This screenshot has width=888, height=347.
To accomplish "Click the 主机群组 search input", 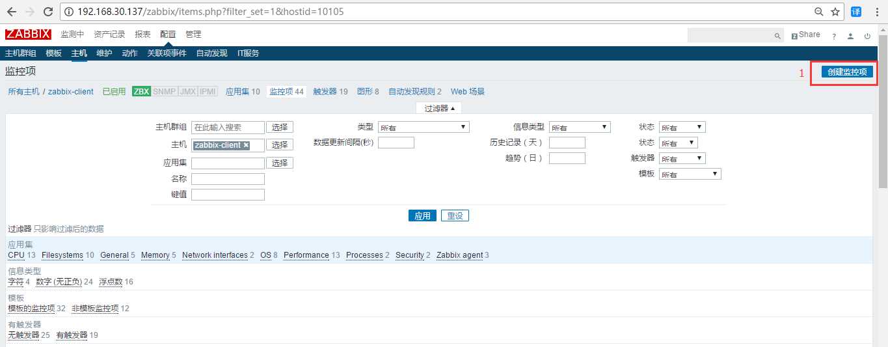I will pyautogui.click(x=228, y=128).
